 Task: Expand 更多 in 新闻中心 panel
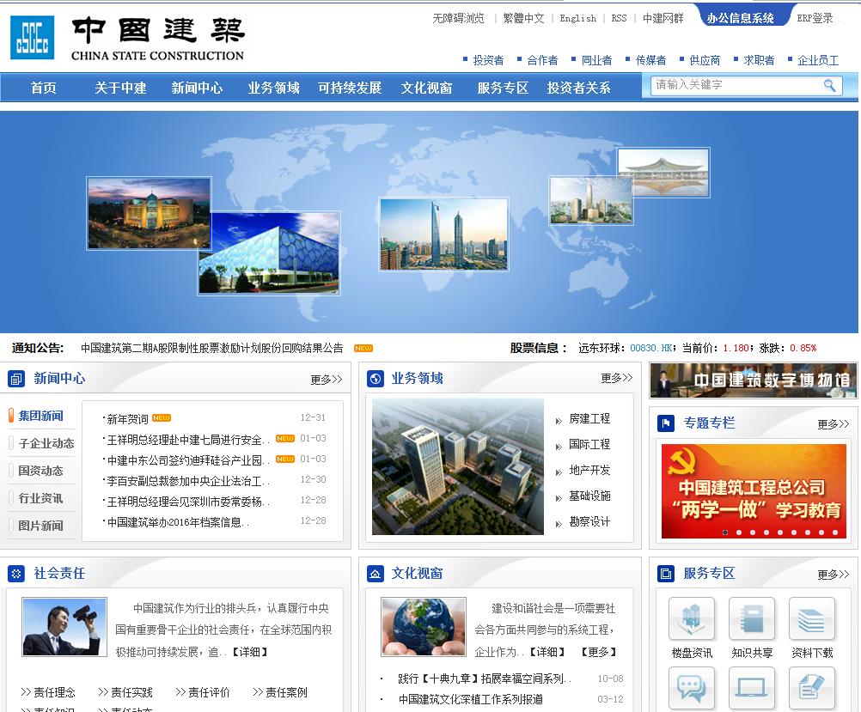click(327, 380)
